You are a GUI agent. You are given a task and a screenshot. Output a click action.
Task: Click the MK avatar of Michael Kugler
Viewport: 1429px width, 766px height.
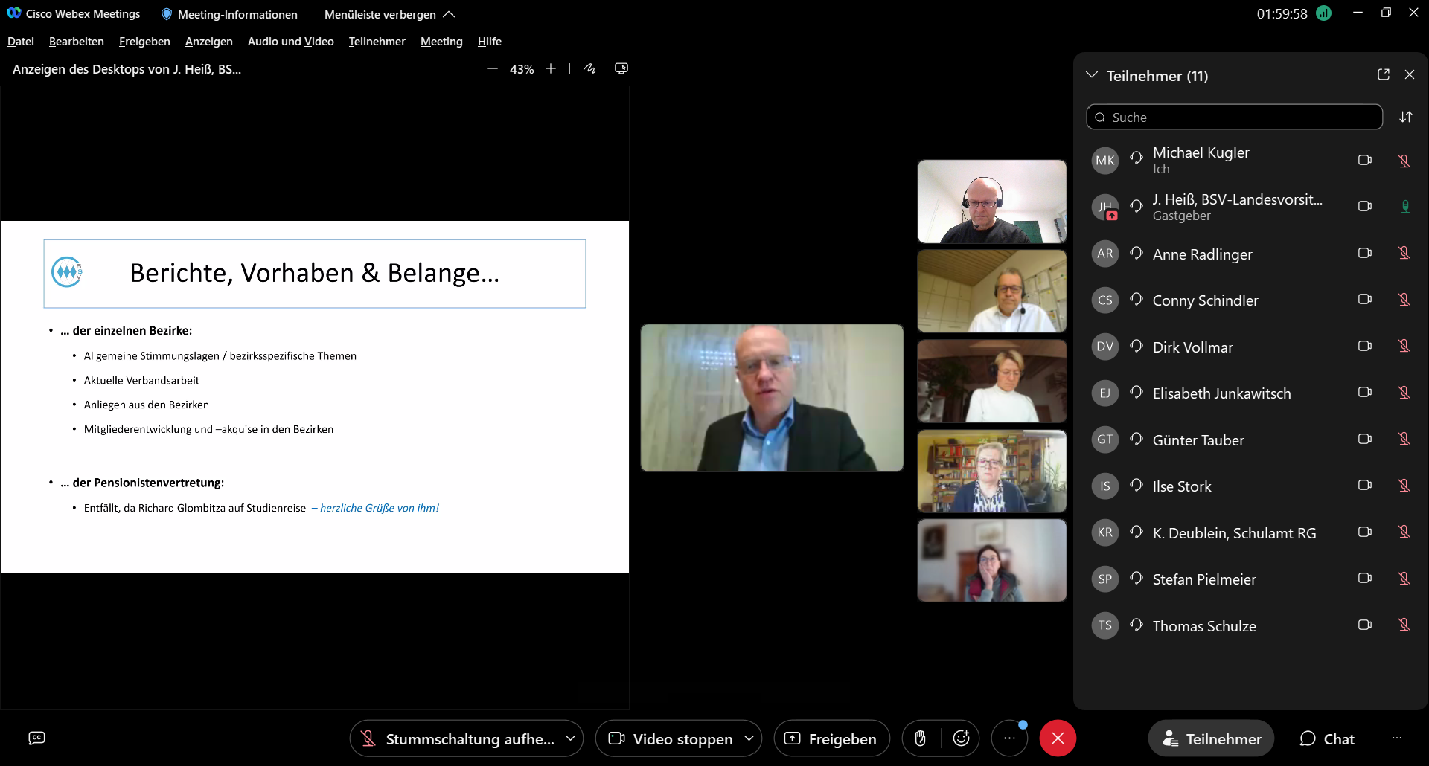1105,160
